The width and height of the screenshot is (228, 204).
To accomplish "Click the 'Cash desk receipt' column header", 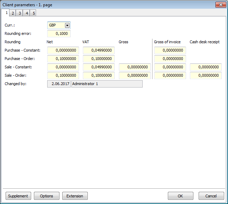I will pyautogui.click(x=205, y=42).
